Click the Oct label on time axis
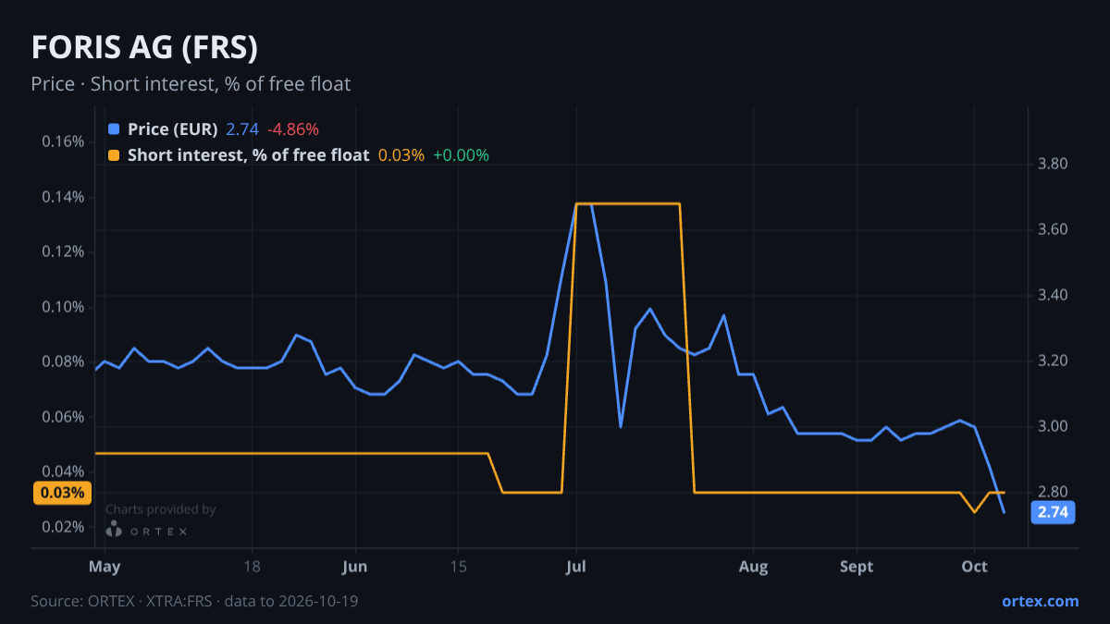 (x=974, y=567)
